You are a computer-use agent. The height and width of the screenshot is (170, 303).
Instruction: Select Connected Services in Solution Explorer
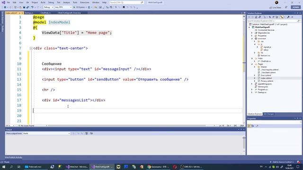click(x=266, y=30)
